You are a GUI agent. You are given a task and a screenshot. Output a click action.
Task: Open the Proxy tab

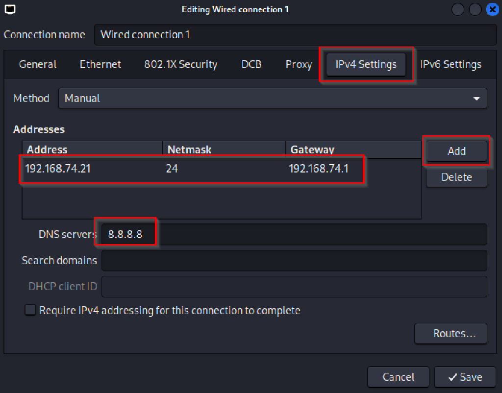pyautogui.click(x=299, y=64)
